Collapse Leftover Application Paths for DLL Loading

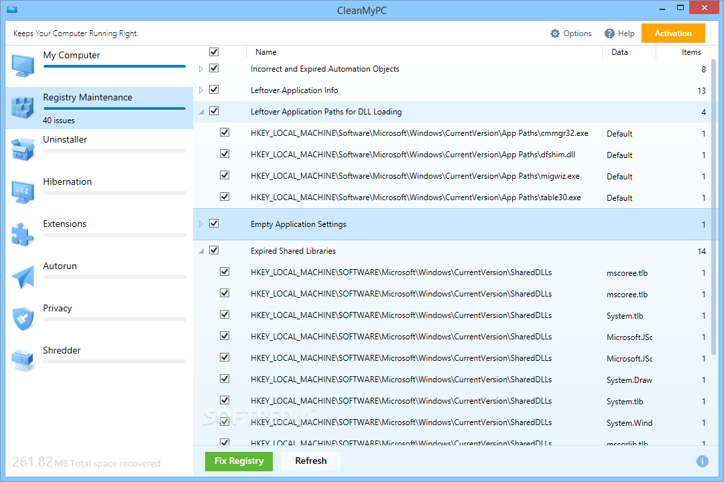coord(201,112)
